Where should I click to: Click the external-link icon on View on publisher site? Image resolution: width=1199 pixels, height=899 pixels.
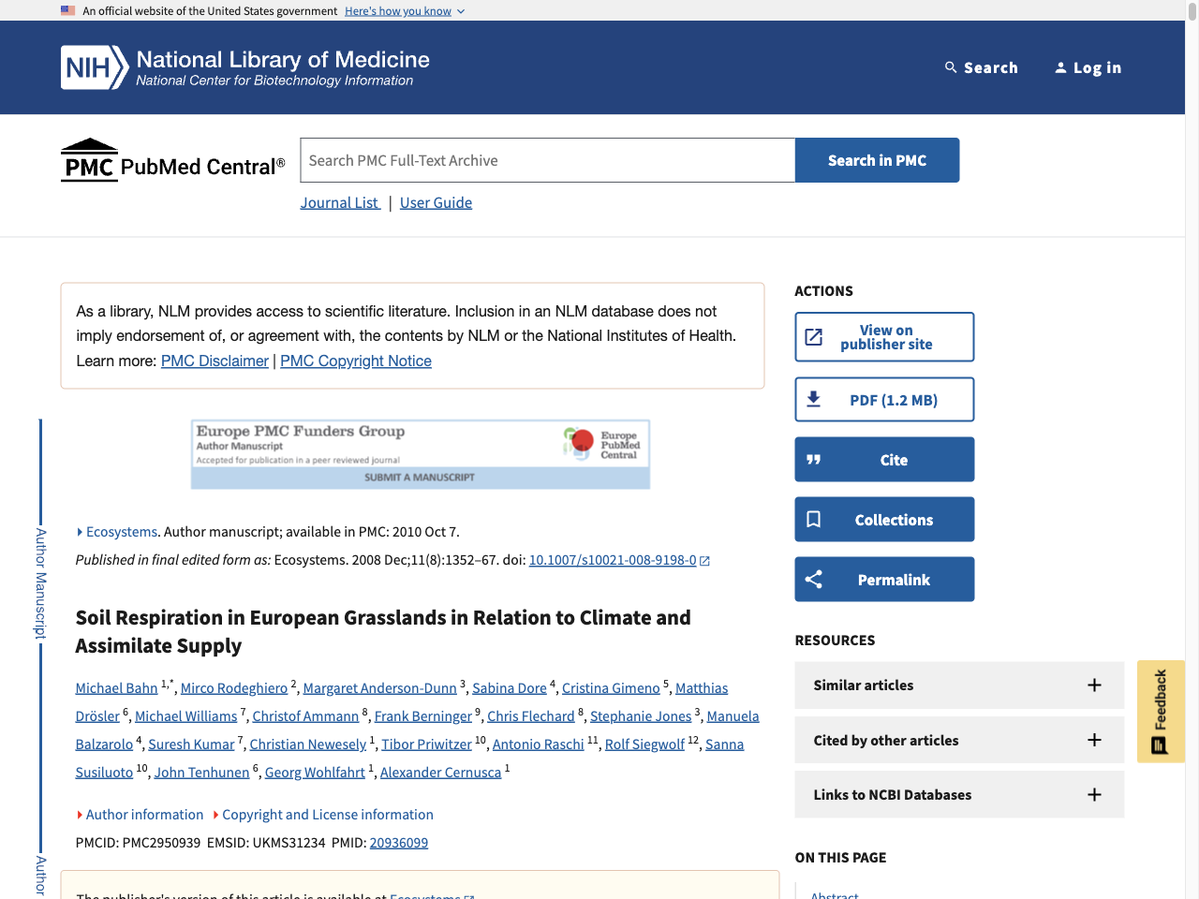pyautogui.click(x=814, y=337)
